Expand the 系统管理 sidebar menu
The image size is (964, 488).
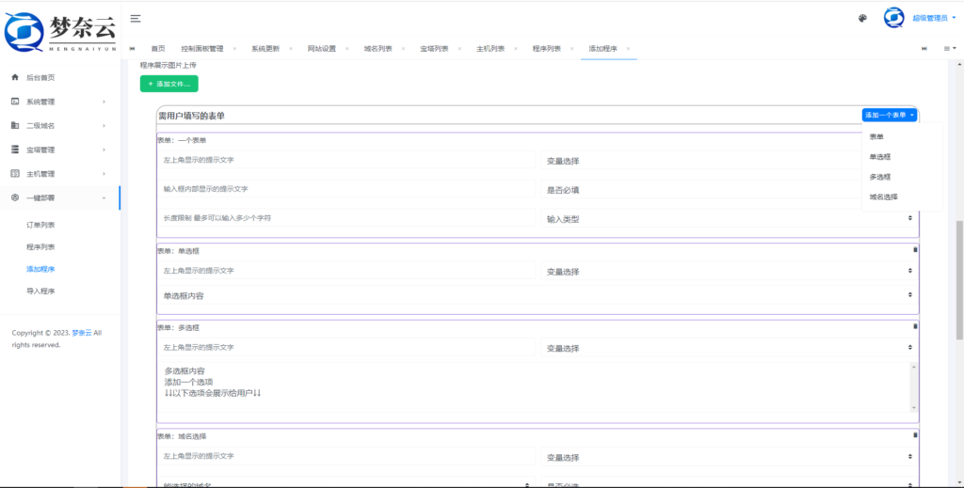60,102
